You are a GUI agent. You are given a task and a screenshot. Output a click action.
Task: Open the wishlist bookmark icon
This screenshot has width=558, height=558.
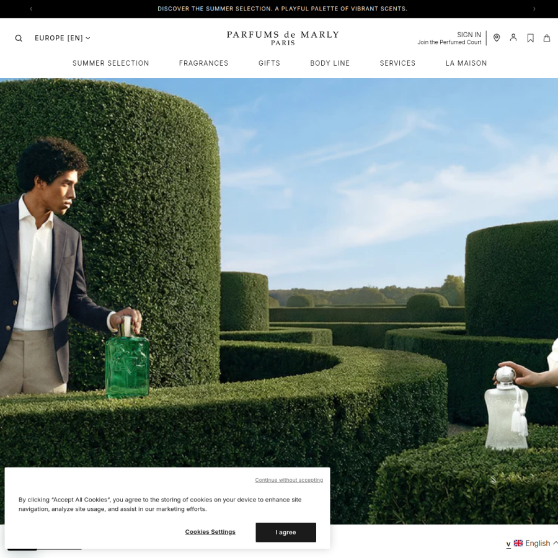pyautogui.click(x=530, y=38)
